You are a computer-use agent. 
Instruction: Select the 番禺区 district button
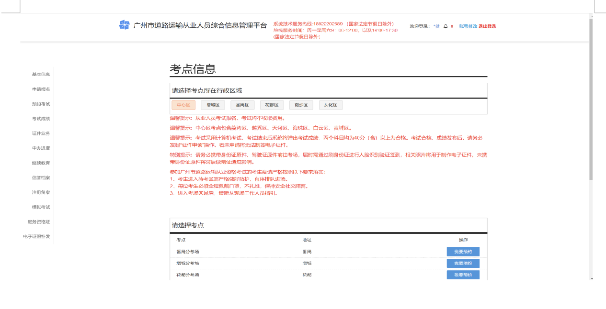point(242,105)
